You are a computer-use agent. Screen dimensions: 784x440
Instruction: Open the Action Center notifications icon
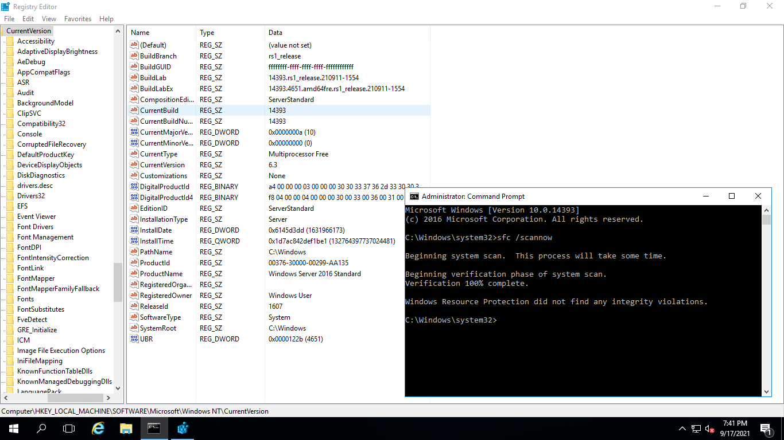pyautogui.click(x=766, y=428)
